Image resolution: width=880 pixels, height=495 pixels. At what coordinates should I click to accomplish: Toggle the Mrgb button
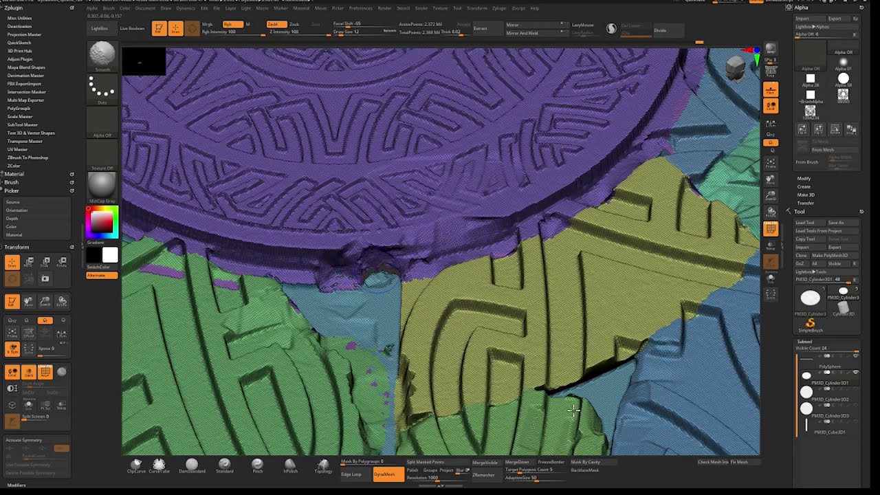[x=208, y=24]
